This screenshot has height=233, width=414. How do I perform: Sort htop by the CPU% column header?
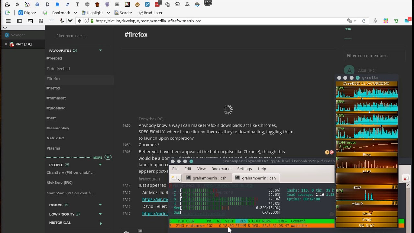[256, 221]
